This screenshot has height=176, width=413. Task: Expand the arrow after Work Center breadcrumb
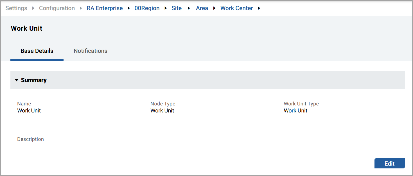pyautogui.click(x=259, y=8)
